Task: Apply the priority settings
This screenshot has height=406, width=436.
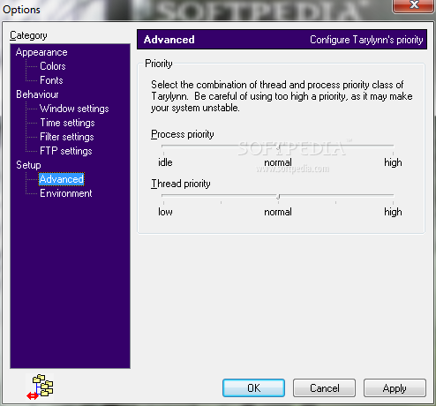Action: pos(395,388)
